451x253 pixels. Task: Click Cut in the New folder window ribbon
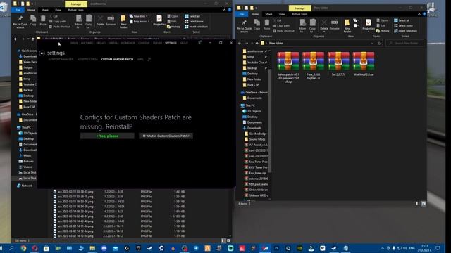pos(277,20)
